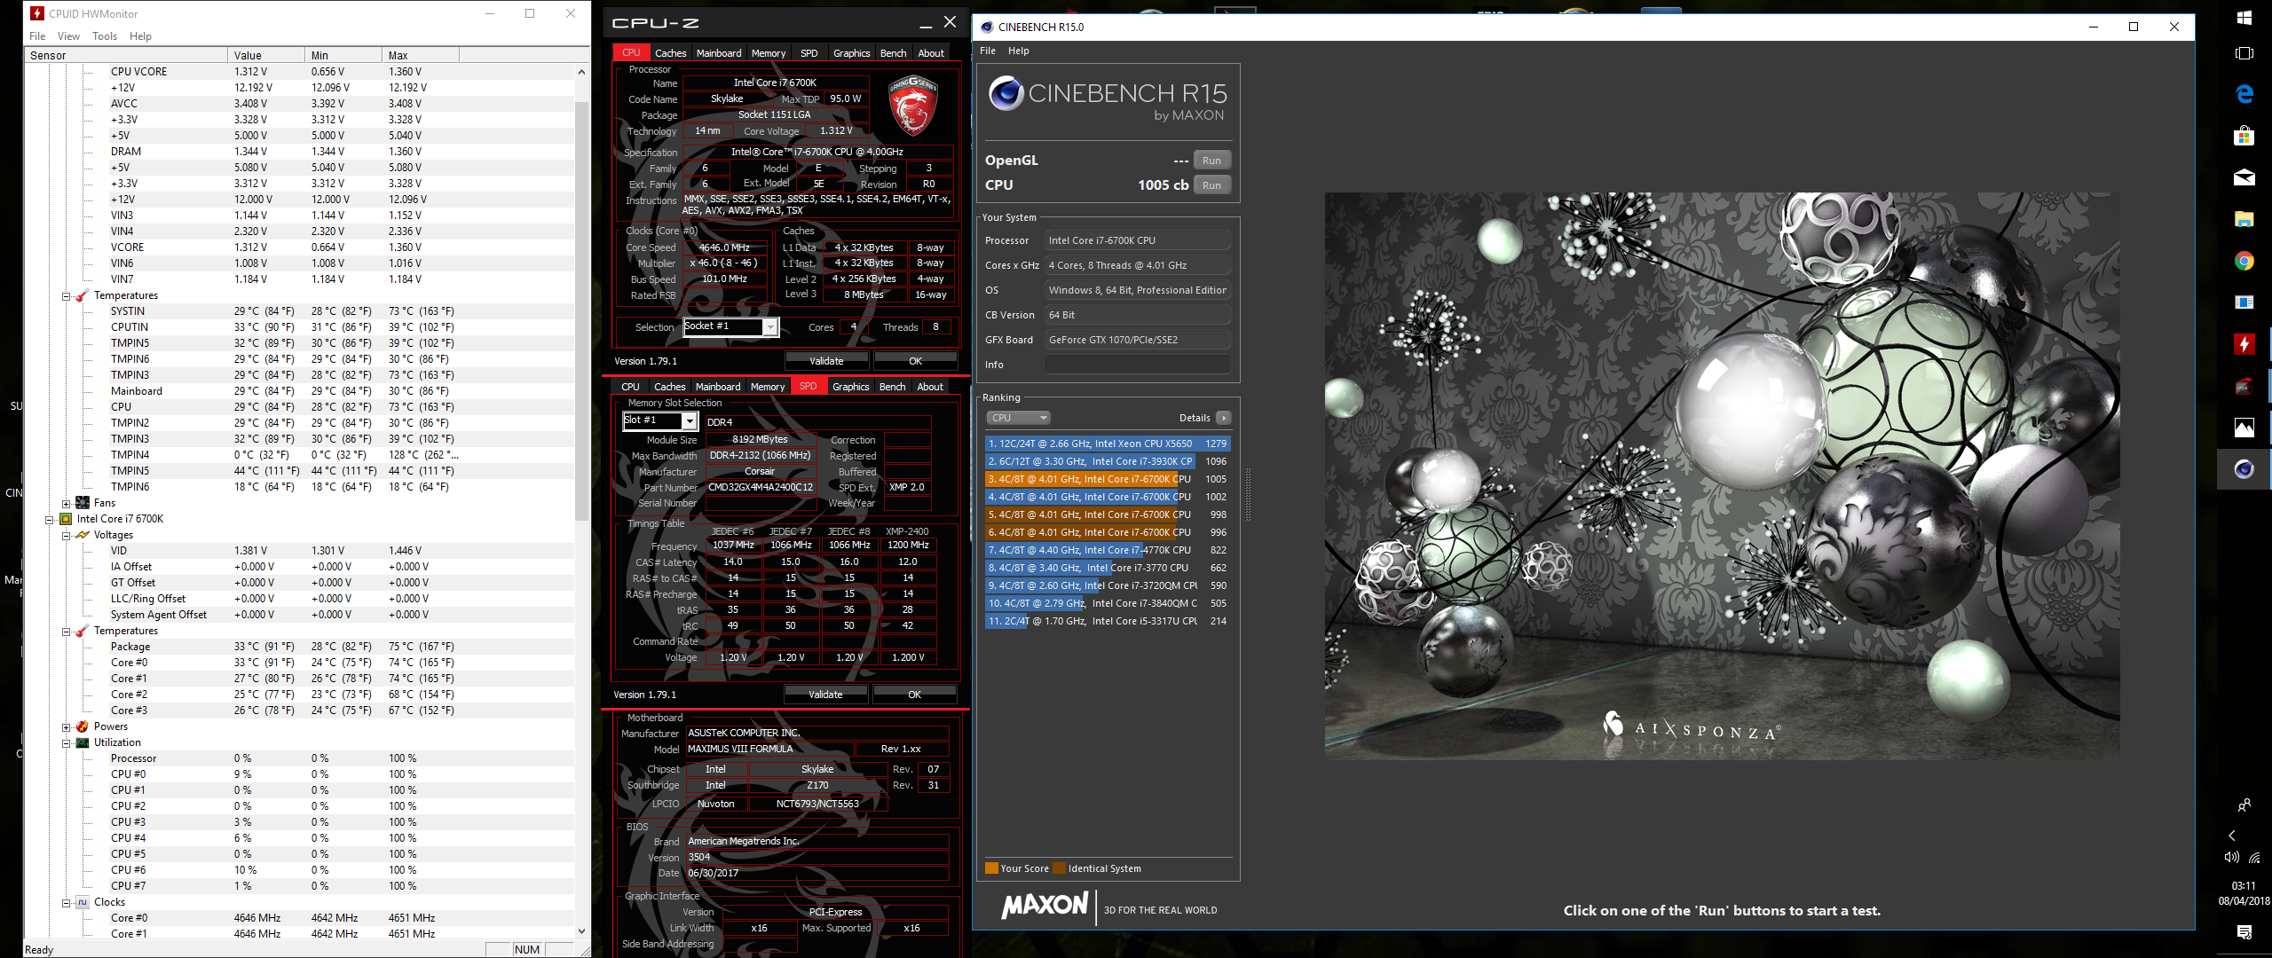Click OK in the upper CPU-Z window
This screenshot has height=958, width=2272.
click(915, 361)
